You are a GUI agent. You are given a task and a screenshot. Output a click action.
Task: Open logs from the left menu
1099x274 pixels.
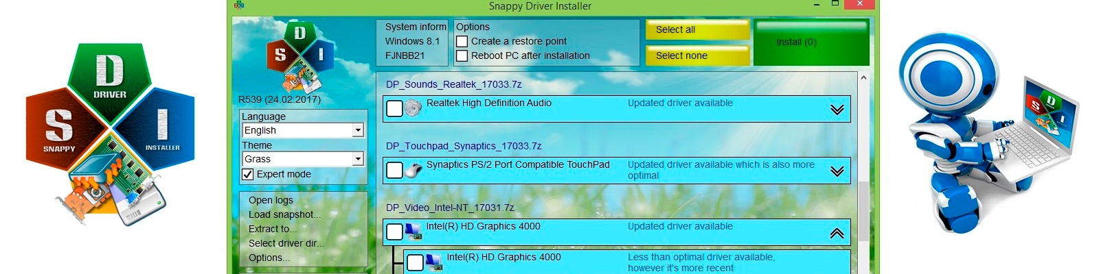point(271,200)
